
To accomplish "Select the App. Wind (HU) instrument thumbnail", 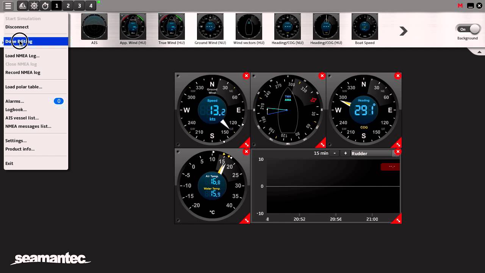I will (x=133, y=27).
